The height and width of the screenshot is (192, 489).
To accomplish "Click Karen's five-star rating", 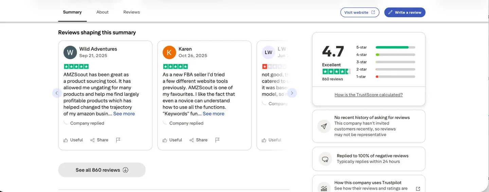I will (x=175, y=66).
